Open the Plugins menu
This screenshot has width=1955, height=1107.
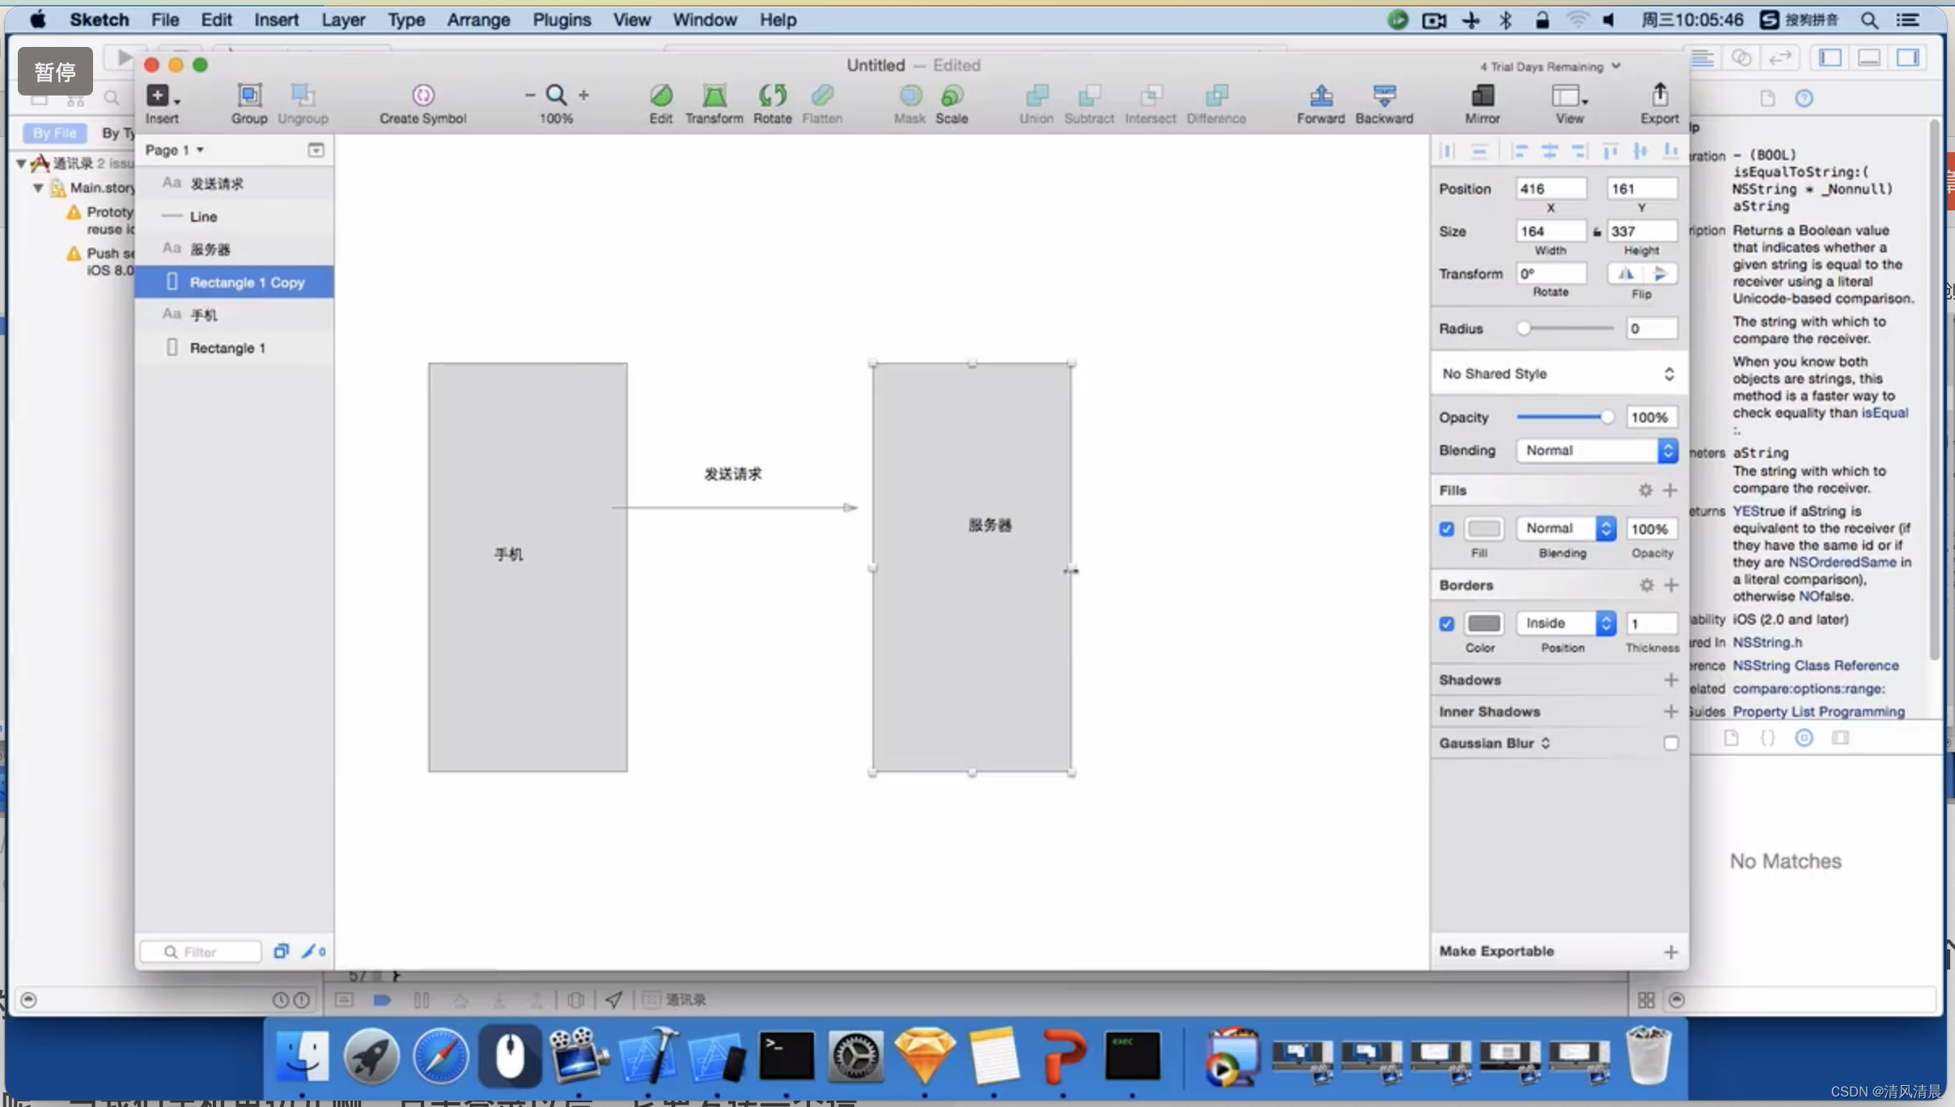562,19
